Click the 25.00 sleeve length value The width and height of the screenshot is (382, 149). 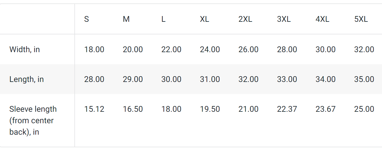tap(364, 109)
